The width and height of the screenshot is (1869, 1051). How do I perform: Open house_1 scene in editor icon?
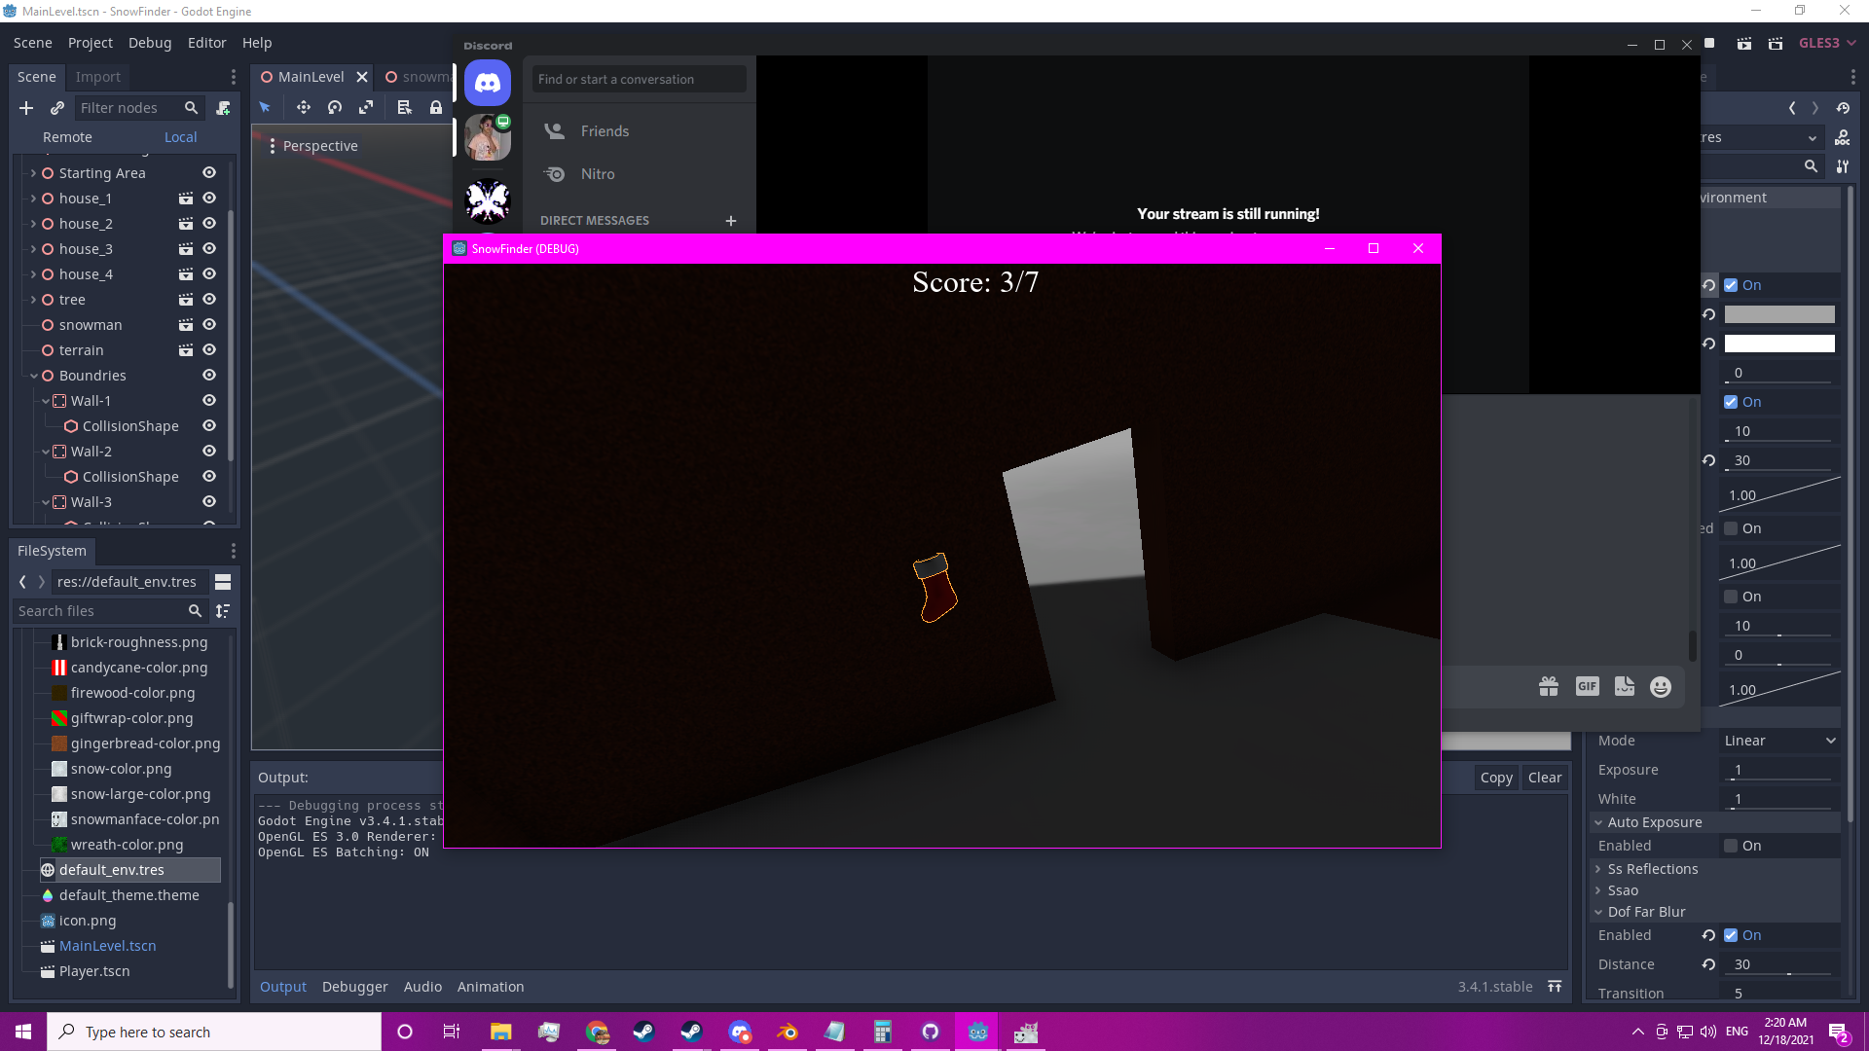(185, 199)
